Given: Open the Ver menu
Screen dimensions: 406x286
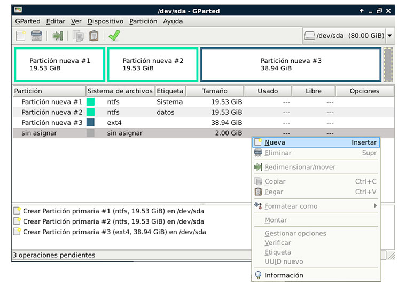Looking at the screenshot, I should [x=76, y=21].
